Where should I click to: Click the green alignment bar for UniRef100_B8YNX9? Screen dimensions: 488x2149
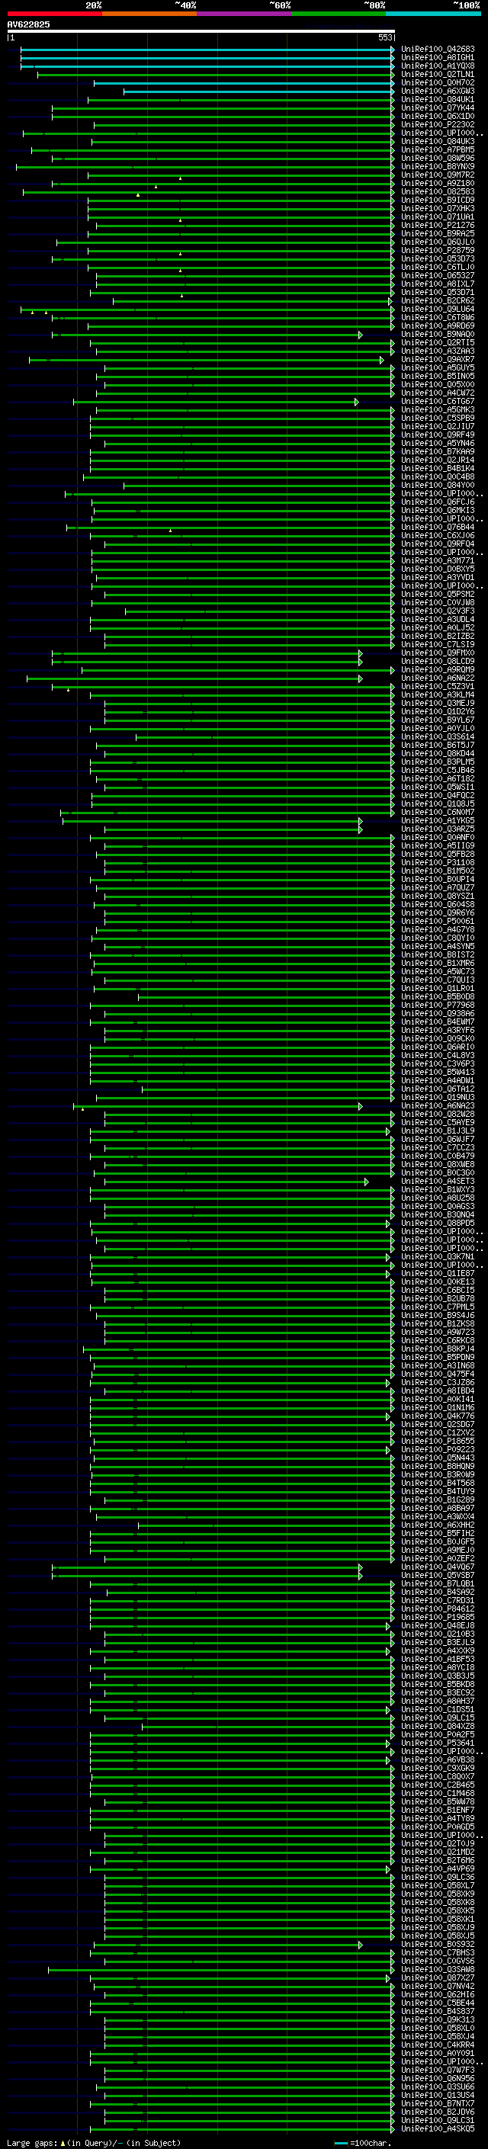205,167
